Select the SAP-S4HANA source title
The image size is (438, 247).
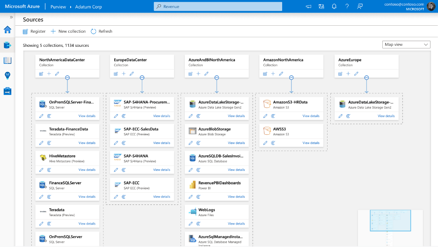coord(136,156)
